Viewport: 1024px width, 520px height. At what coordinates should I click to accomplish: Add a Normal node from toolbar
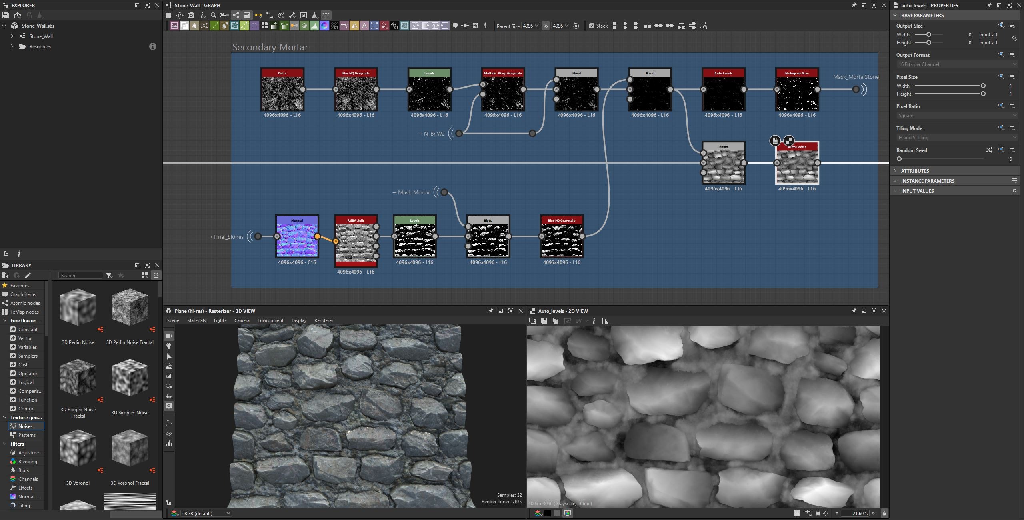click(x=324, y=26)
